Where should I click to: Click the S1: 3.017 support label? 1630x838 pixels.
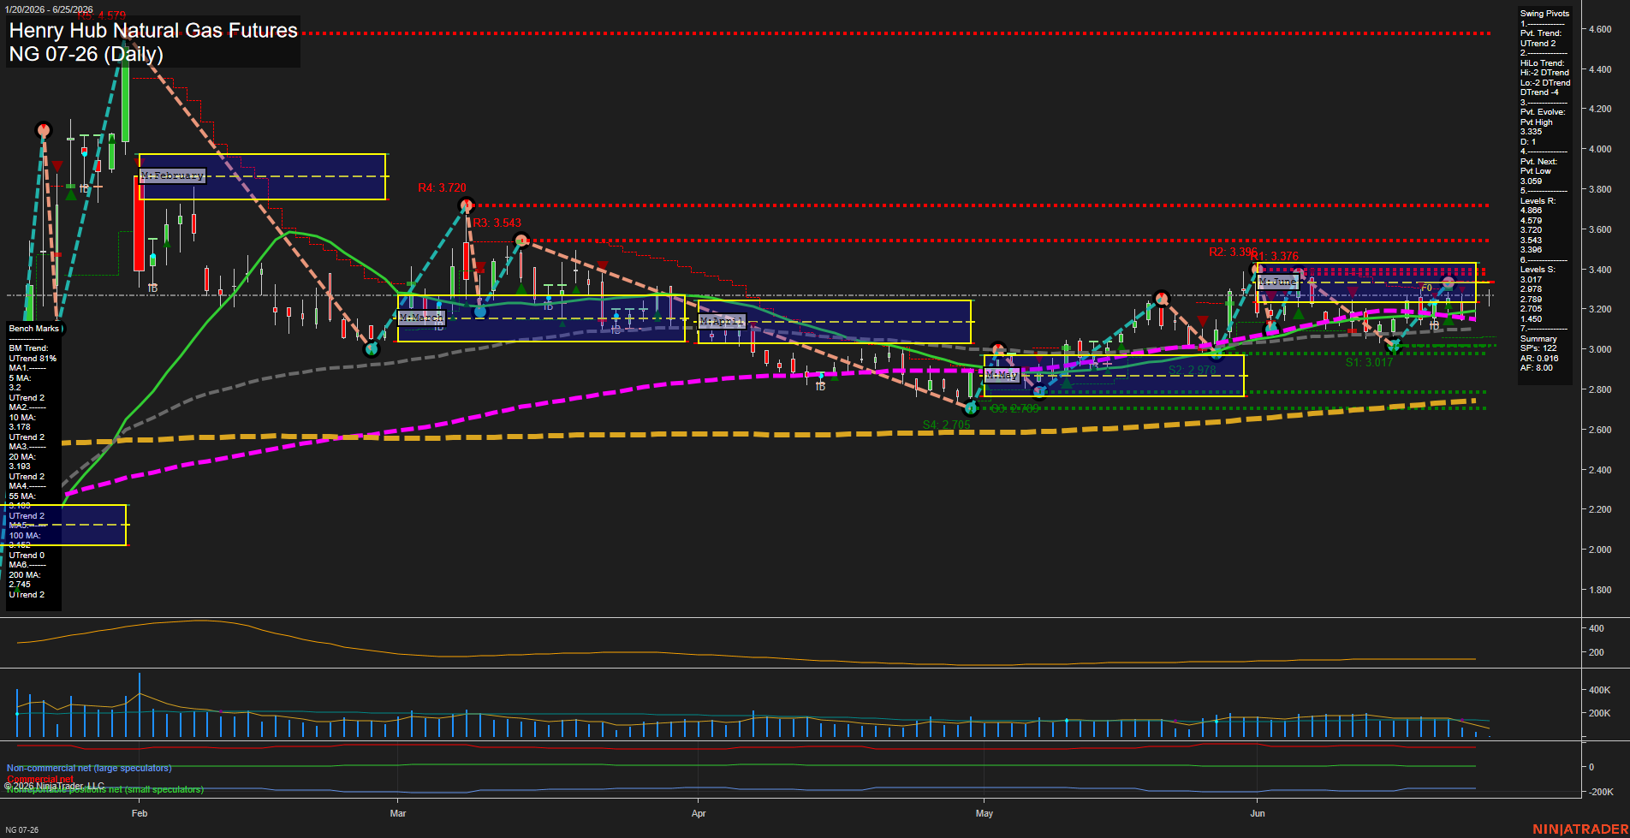(x=1369, y=362)
